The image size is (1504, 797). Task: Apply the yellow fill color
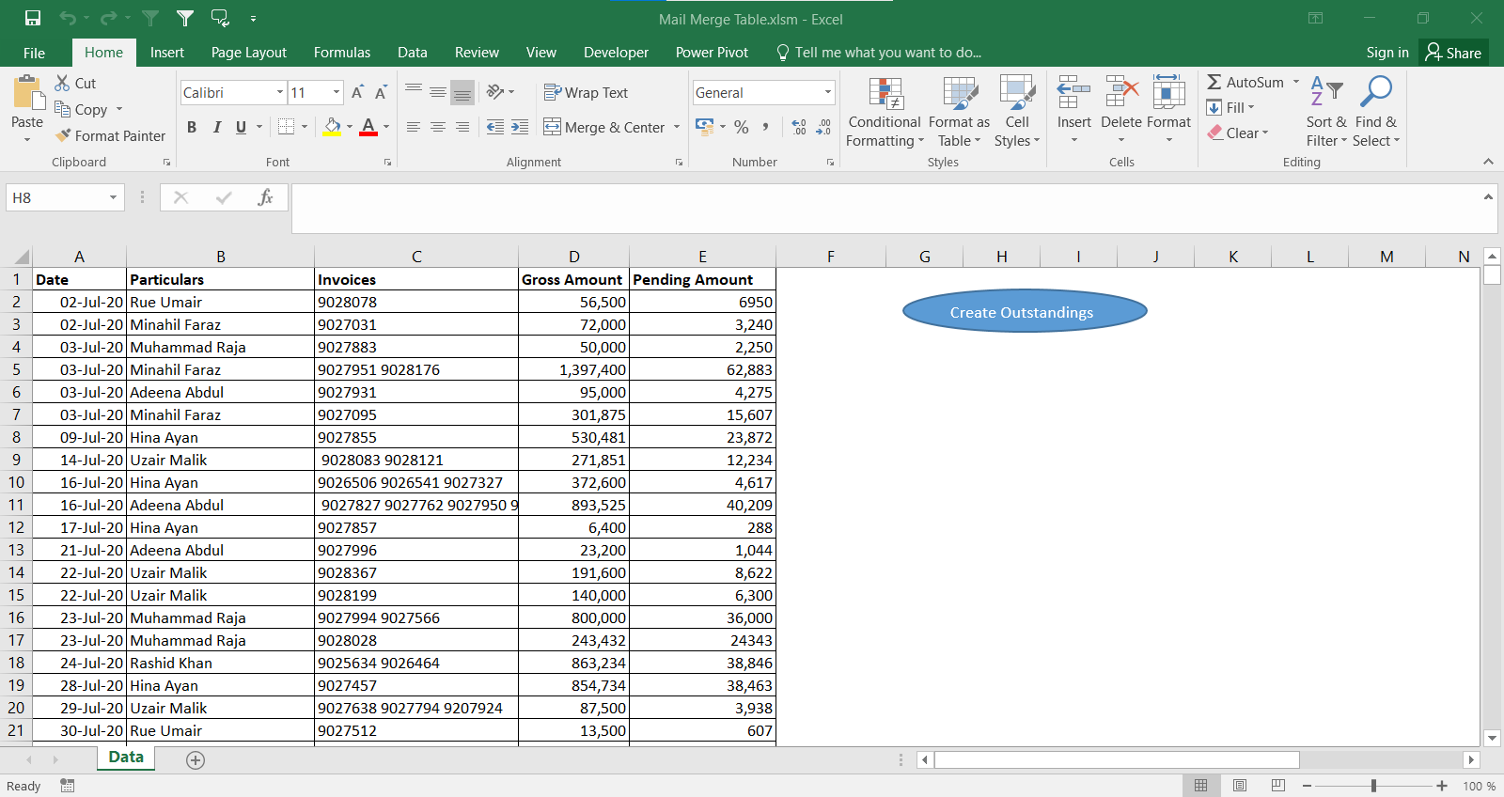pyautogui.click(x=333, y=127)
